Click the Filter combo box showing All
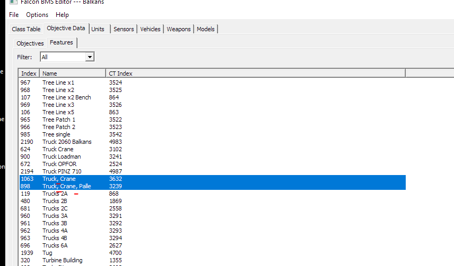Viewport: 454px width, 266px height. [67, 57]
